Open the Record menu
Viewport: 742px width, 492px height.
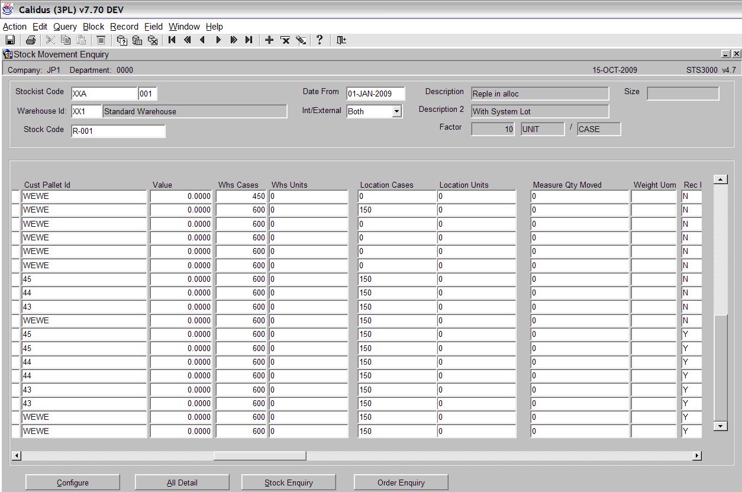pyautogui.click(x=124, y=27)
